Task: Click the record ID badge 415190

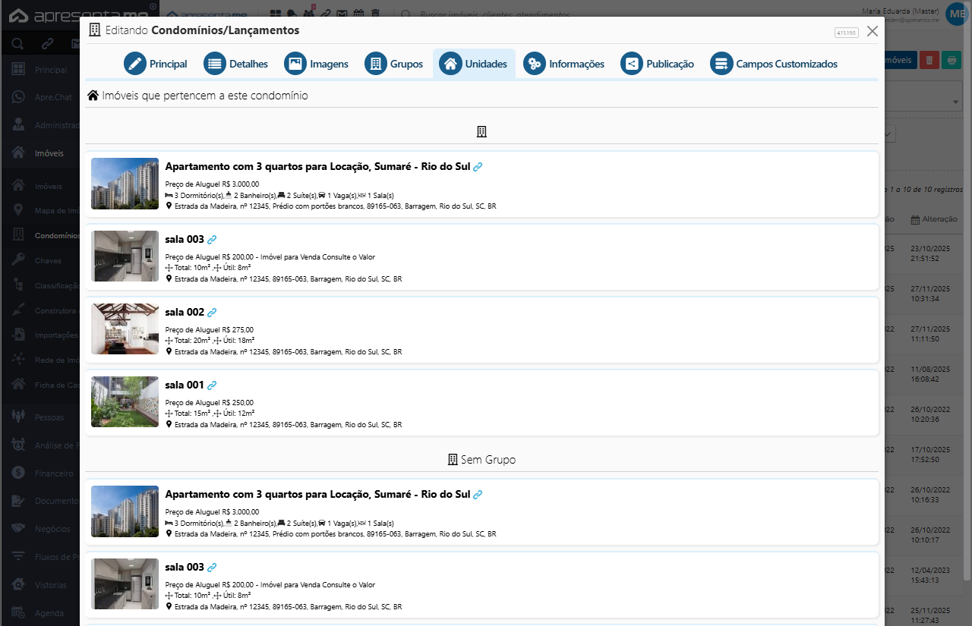Action: pyautogui.click(x=846, y=33)
